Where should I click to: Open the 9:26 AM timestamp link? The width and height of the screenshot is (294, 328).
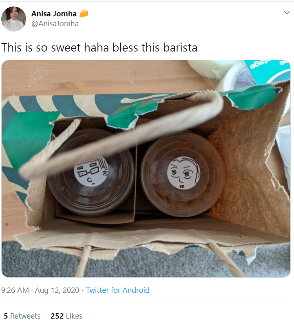(x=15, y=290)
